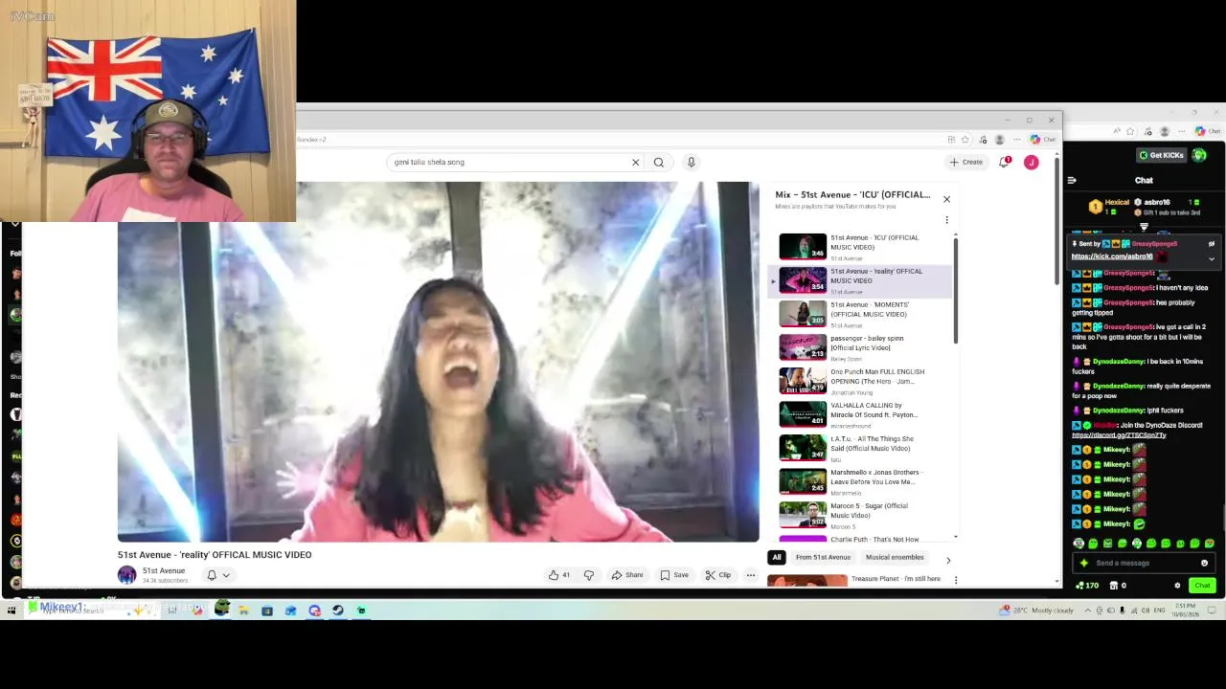Open the Mix playlist three-dot menu
Image resolution: width=1226 pixels, height=689 pixels.
point(946,219)
